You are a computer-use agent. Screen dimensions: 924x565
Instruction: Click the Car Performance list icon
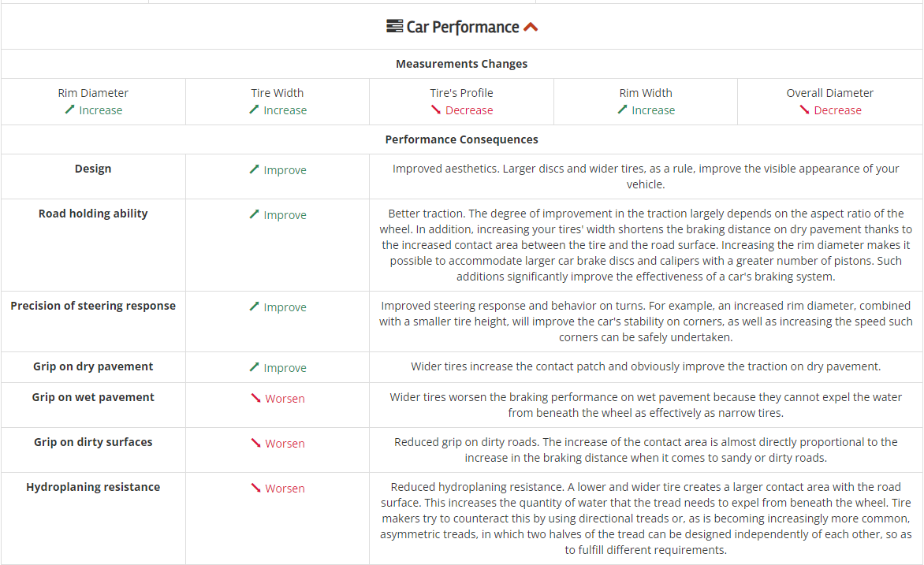pyautogui.click(x=394, y=27)
